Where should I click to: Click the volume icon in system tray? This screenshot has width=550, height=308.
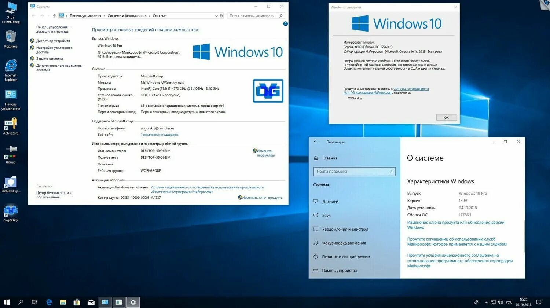tap(500, 302)
